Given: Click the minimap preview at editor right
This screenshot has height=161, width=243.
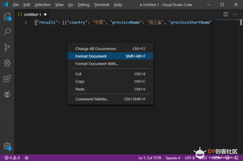Looking at the screenshot, I should coord(227,20).
